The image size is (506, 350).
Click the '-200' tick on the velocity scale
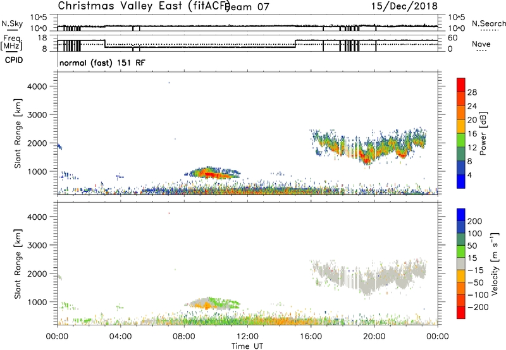[478, 307]
